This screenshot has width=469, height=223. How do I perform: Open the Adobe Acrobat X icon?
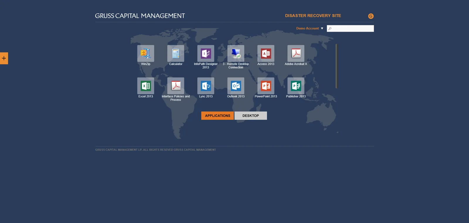coord(296,53)
